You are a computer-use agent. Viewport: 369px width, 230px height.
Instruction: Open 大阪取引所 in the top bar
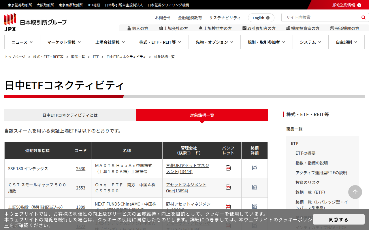coord(45,5)
